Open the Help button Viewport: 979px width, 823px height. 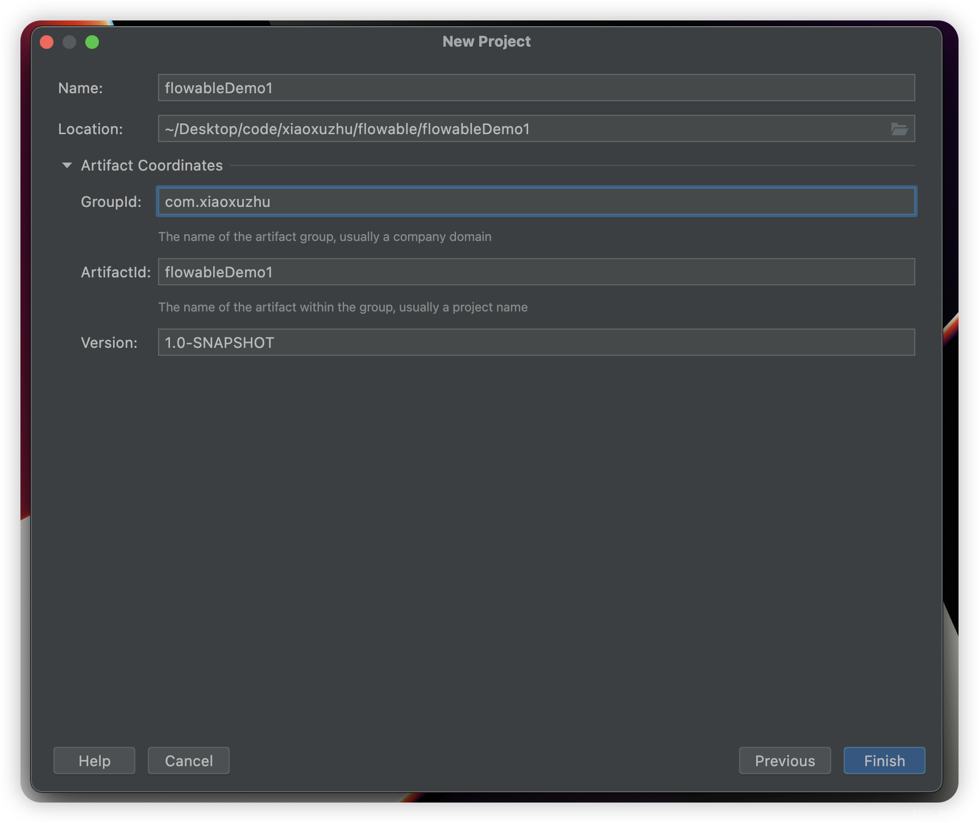pyautogui.click(x=94, y=760)
